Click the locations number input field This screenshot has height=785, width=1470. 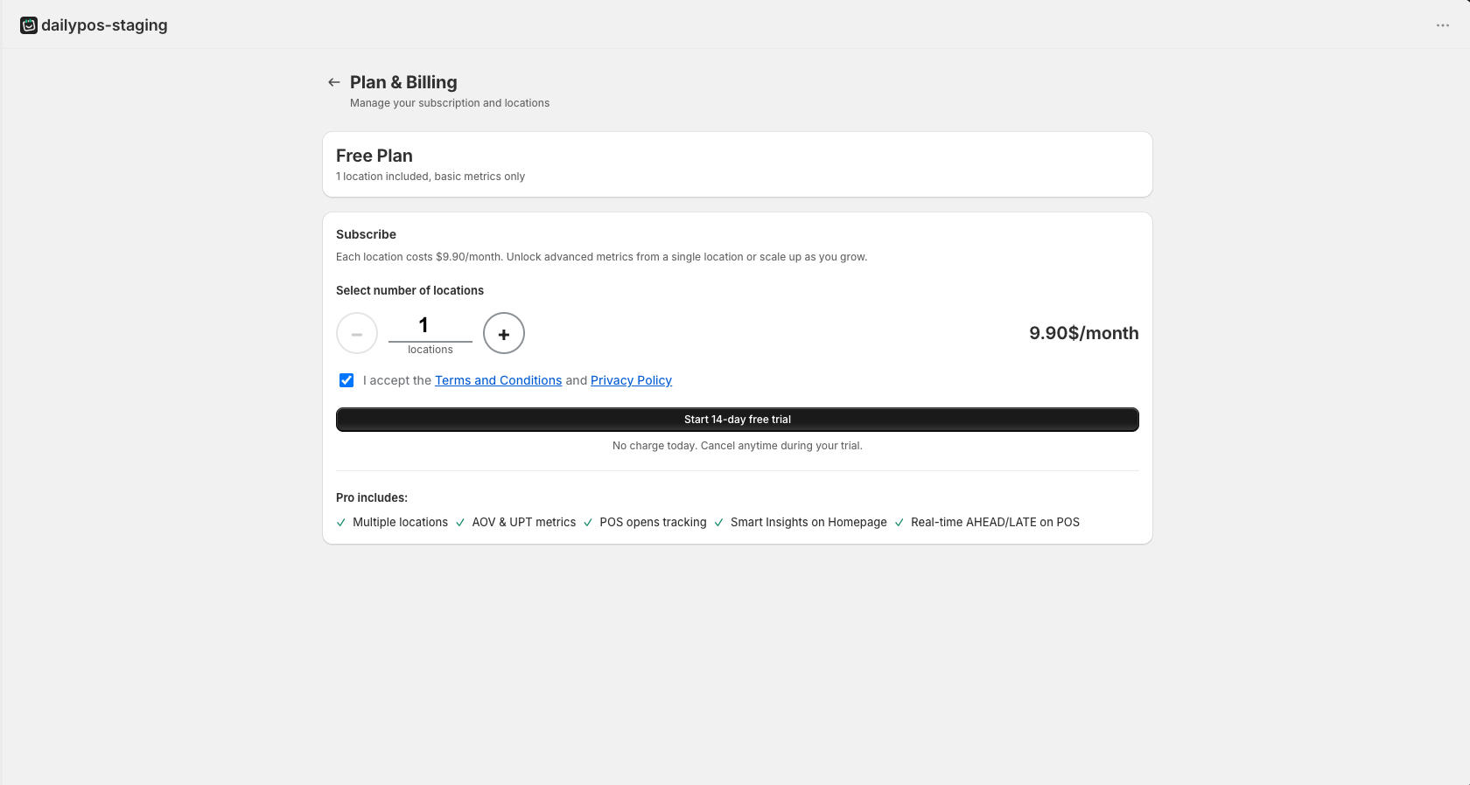click(x=430, y=325)
